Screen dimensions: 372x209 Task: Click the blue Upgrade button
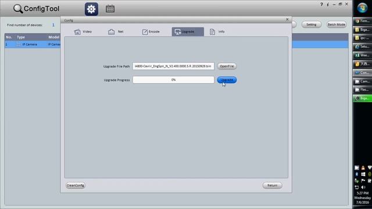click(227, 80)
